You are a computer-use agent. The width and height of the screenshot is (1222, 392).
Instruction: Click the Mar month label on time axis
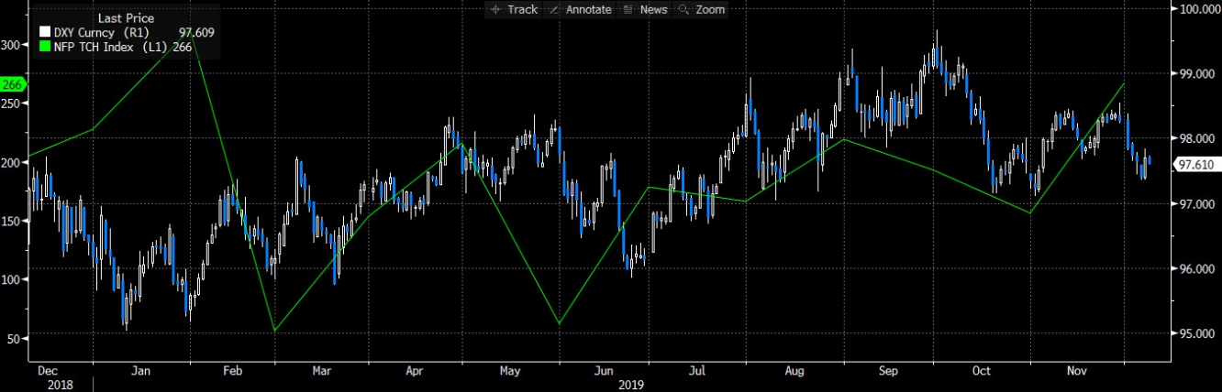coord(322,372)
